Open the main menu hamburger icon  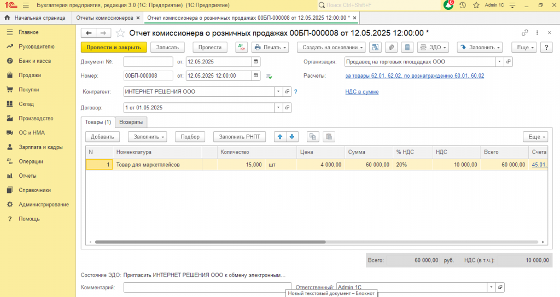[26, 5]
